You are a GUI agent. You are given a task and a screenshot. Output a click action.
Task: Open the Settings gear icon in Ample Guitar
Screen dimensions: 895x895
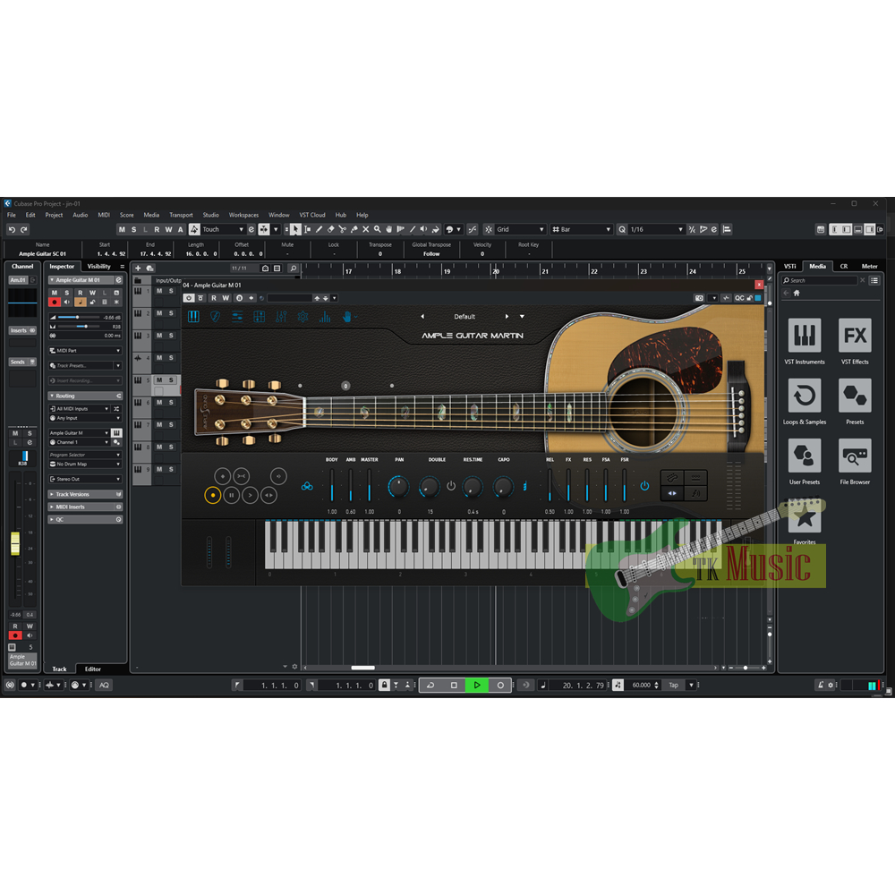tap(303, 316)
